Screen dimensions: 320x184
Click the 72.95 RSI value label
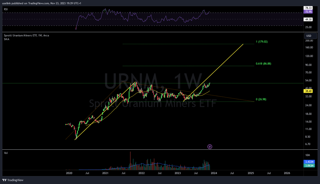(x=308, y=12)
